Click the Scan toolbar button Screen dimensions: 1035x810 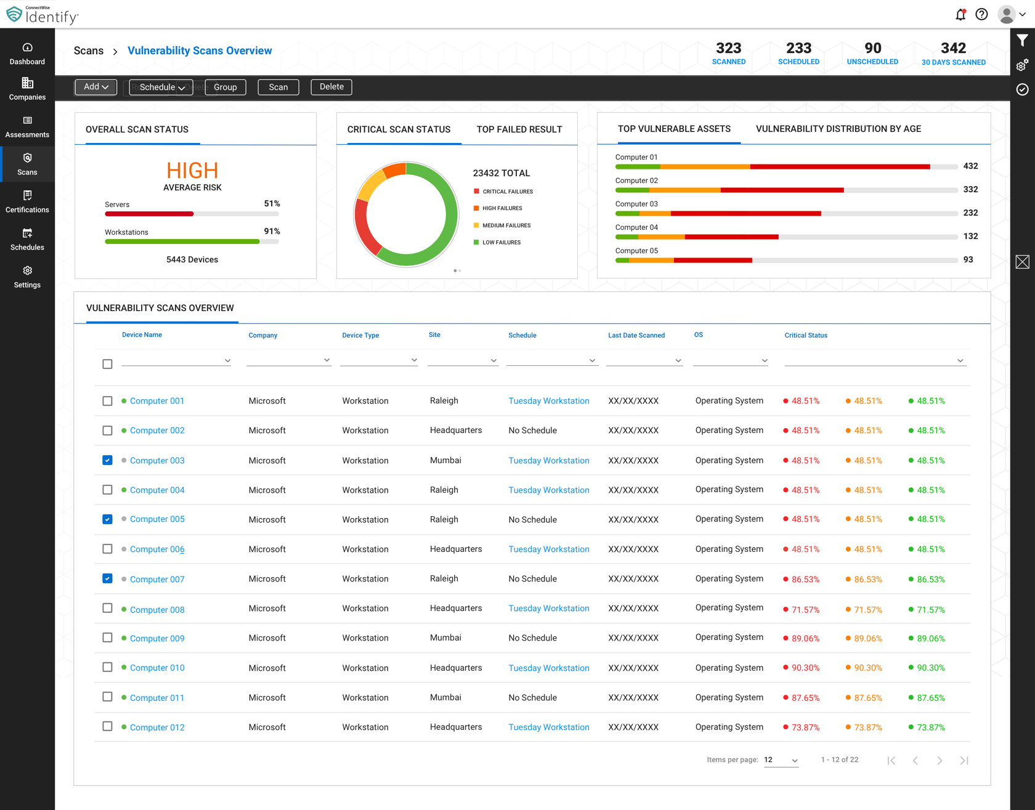tap(278, 87)
